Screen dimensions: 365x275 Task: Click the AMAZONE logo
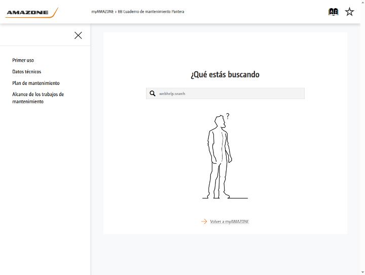31,13
